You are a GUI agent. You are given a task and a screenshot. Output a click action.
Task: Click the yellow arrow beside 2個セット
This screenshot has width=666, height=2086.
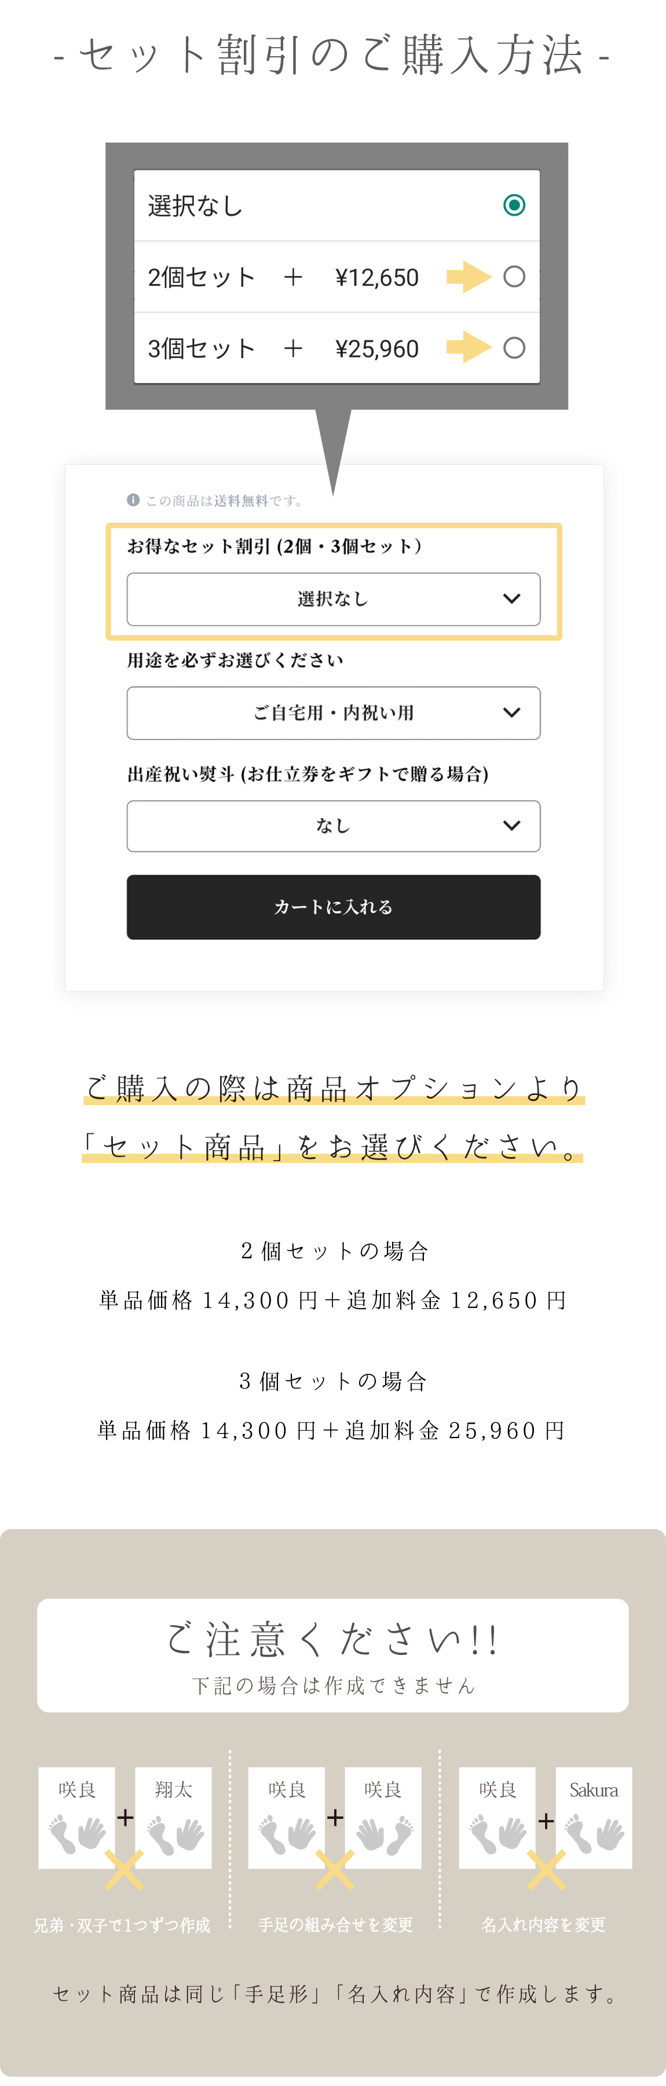click(469, 277)
